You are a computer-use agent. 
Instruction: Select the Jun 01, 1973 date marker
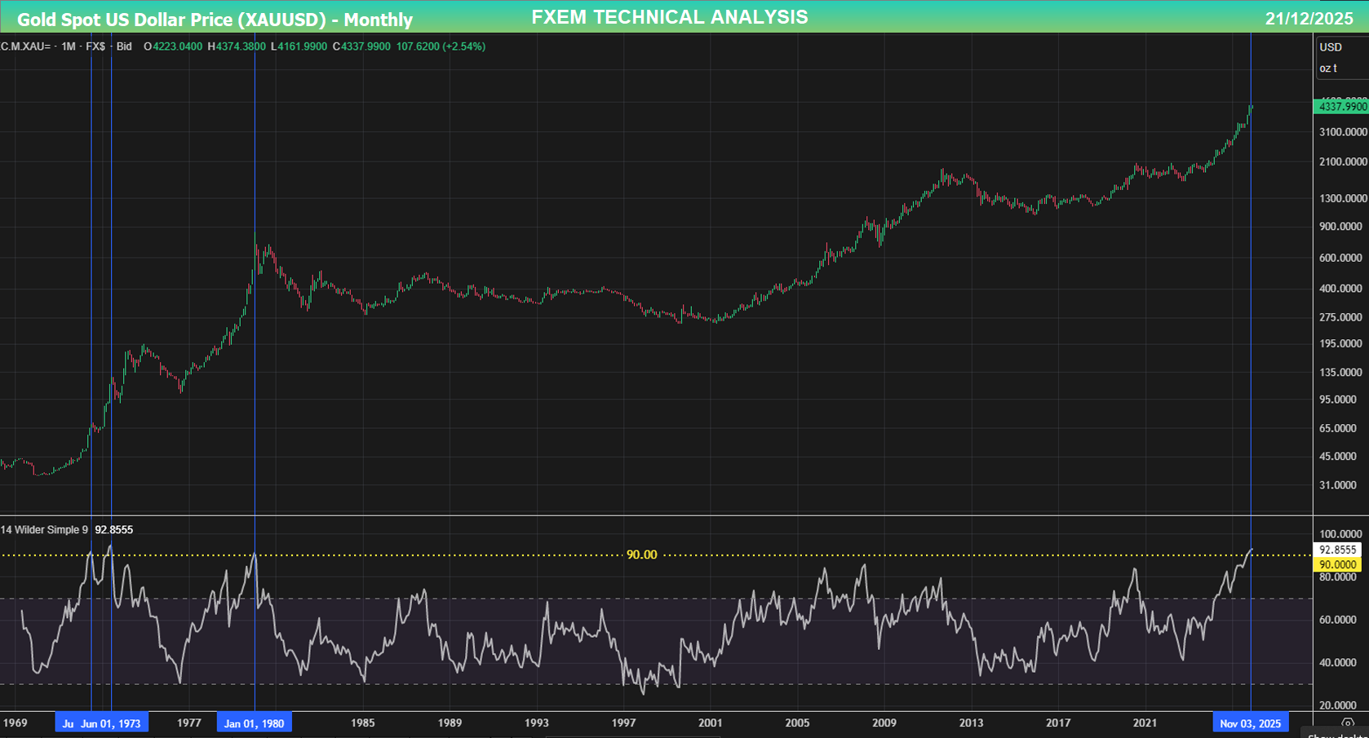111,723
